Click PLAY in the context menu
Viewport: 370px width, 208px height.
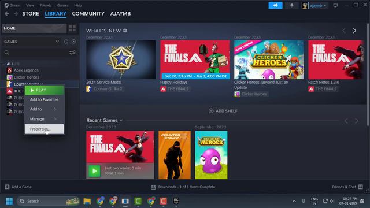(45, 90)
